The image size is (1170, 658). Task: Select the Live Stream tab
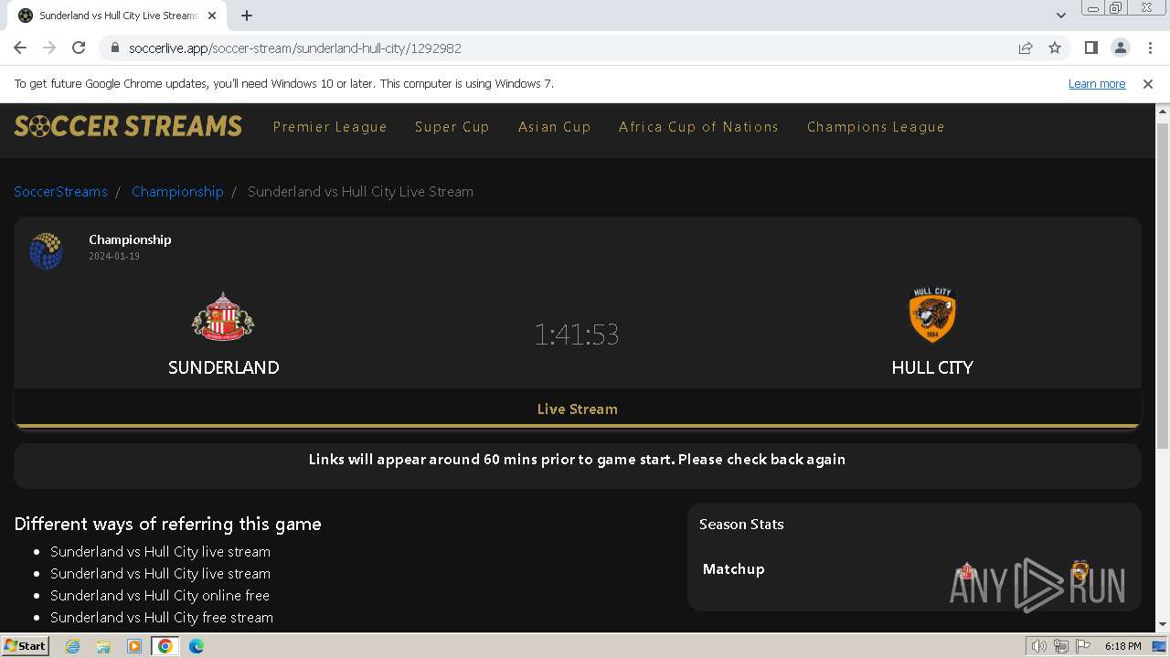578,409
